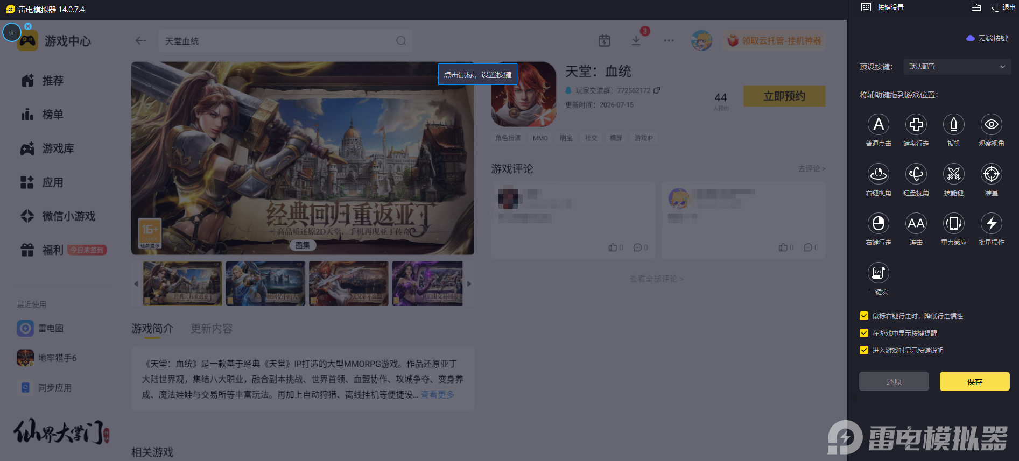Copy the player group number icon
1019x461 pixels.
pyautogui.click(x=657, y=90)
